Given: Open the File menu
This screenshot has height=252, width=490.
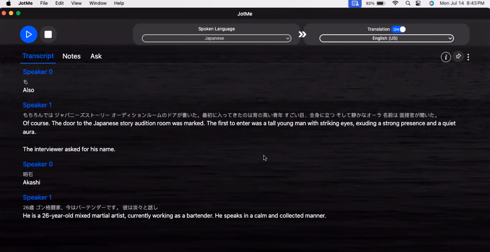Looking at the screenshot, I should [x=44, y=3].
